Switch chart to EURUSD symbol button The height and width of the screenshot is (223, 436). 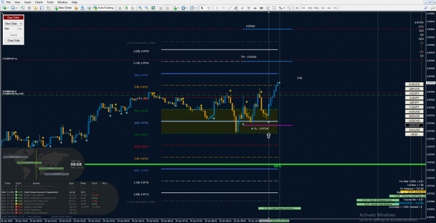tap(414, 85)
